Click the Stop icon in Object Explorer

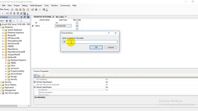point(14,21)
